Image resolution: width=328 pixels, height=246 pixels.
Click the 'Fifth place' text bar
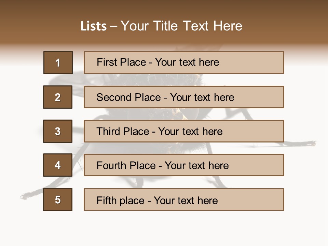(184, 200)
